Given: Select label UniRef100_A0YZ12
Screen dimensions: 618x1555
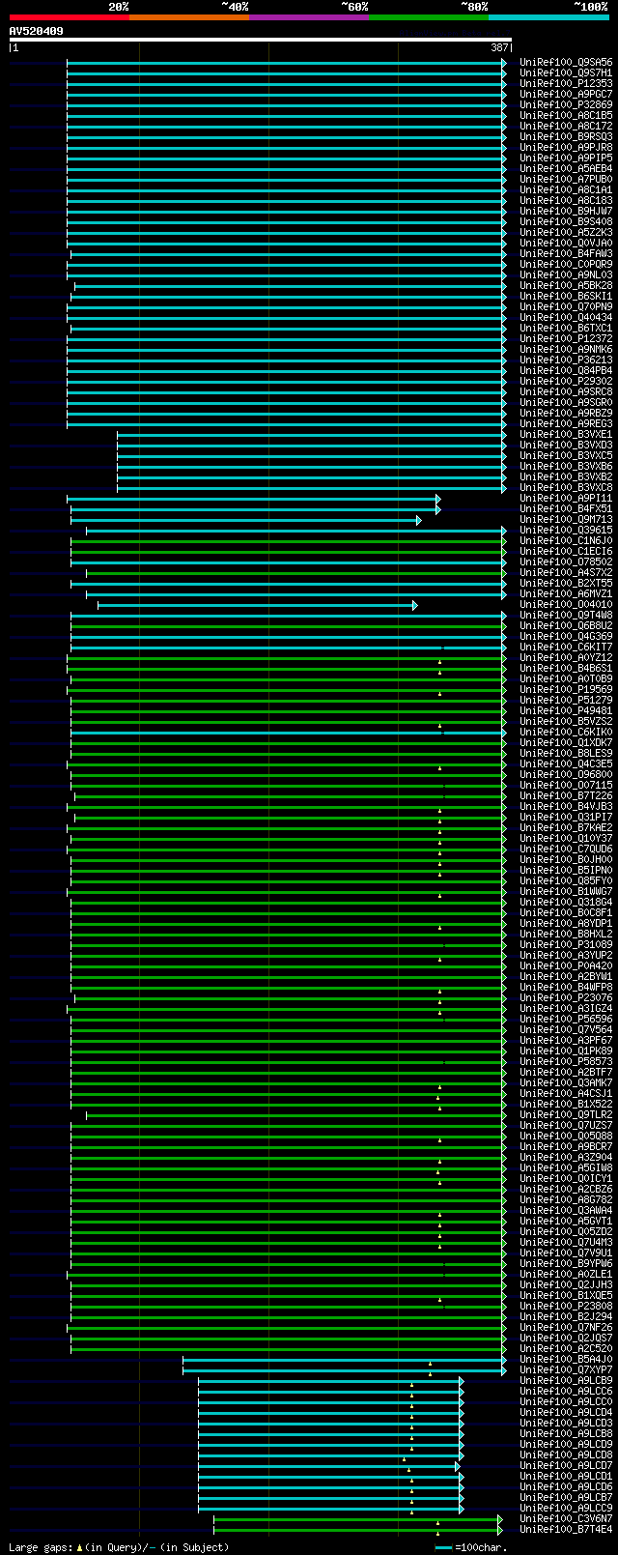Looking at the screenshot, I should coord(566,657).
